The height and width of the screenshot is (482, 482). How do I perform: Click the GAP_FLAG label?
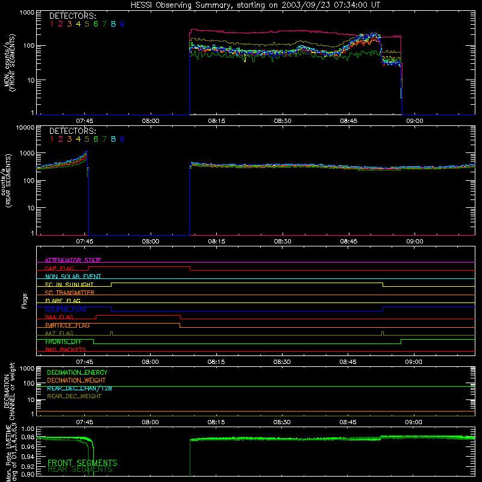[59, 268]
